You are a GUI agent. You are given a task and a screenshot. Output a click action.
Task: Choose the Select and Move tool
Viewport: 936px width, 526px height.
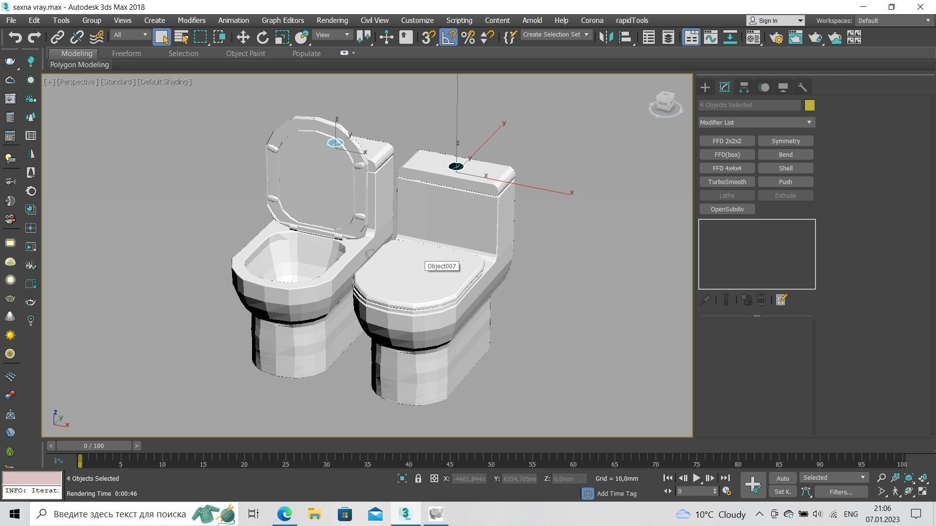243,38
